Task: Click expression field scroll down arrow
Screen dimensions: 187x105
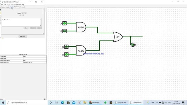Action: [41, 25]
